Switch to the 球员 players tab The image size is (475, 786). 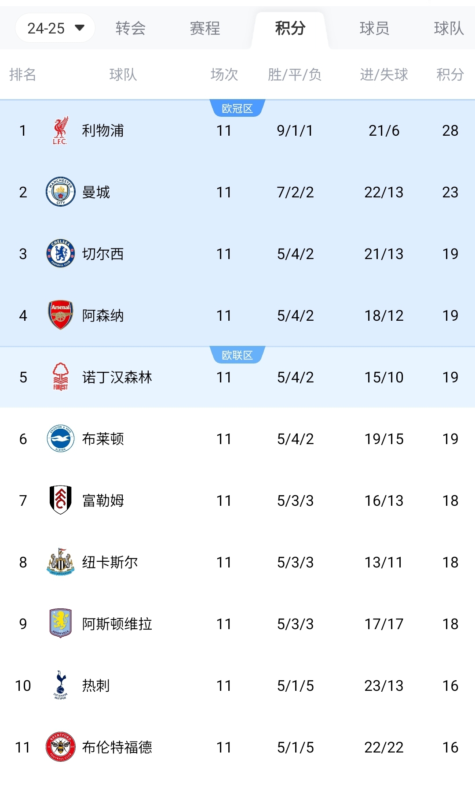point(374,28)
